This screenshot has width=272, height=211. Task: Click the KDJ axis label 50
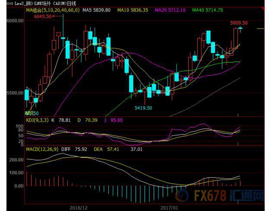point(21,136)
